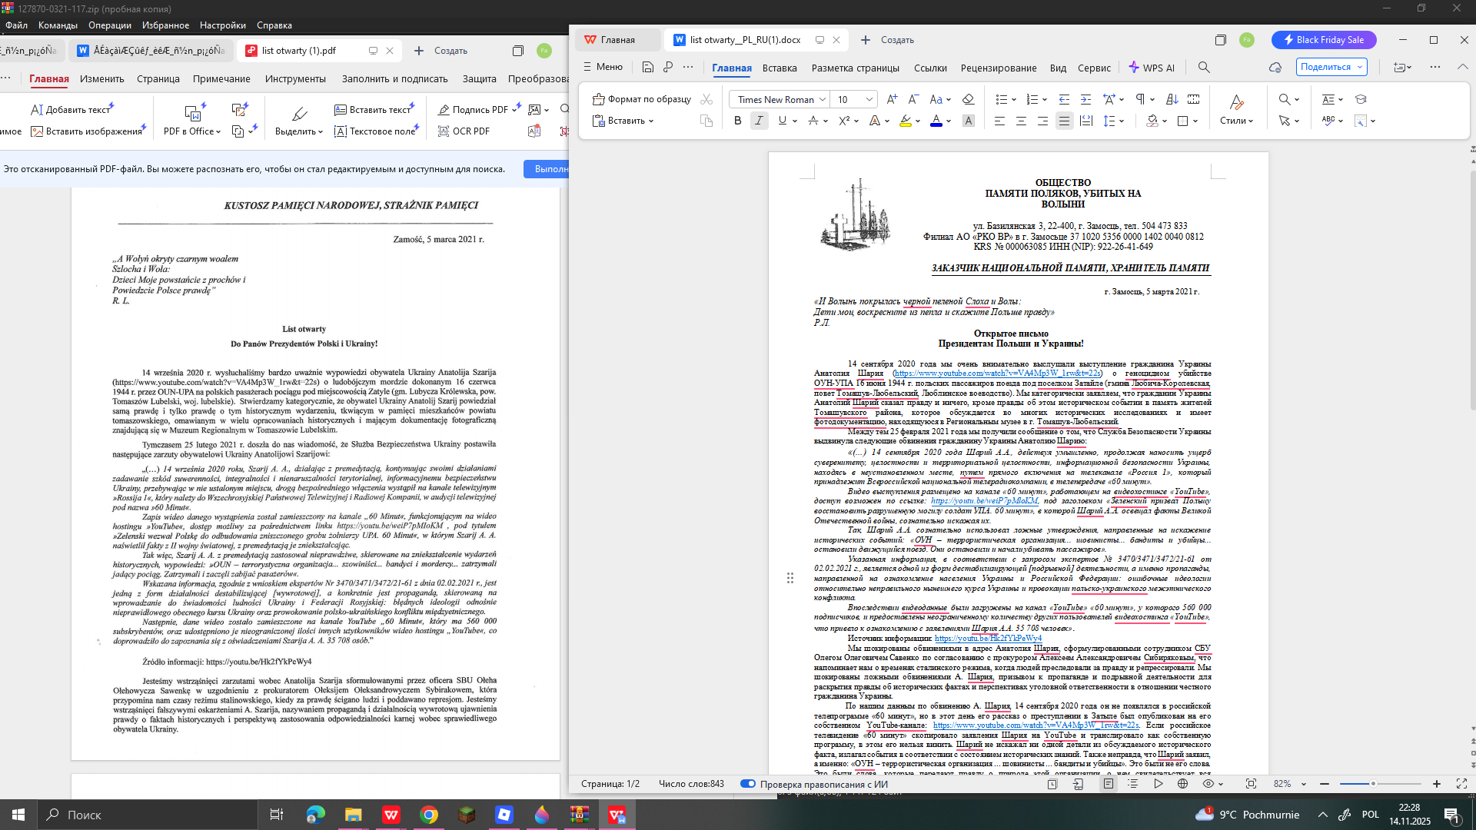The height and width of the screenshot is (830, 1476).
Task: Decrease font size with A- icon
Action: tap(913, 99)
